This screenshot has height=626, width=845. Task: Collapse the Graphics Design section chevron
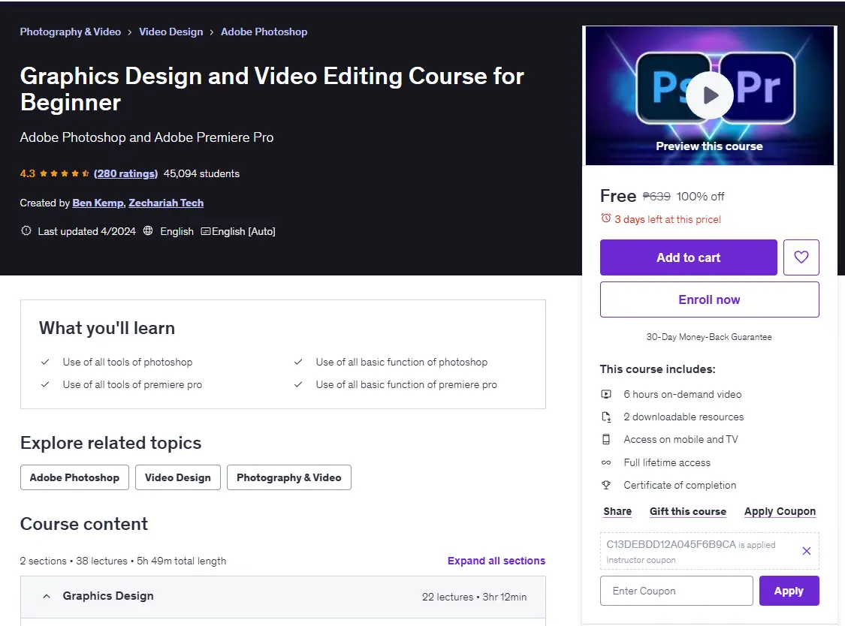(47, 597)
